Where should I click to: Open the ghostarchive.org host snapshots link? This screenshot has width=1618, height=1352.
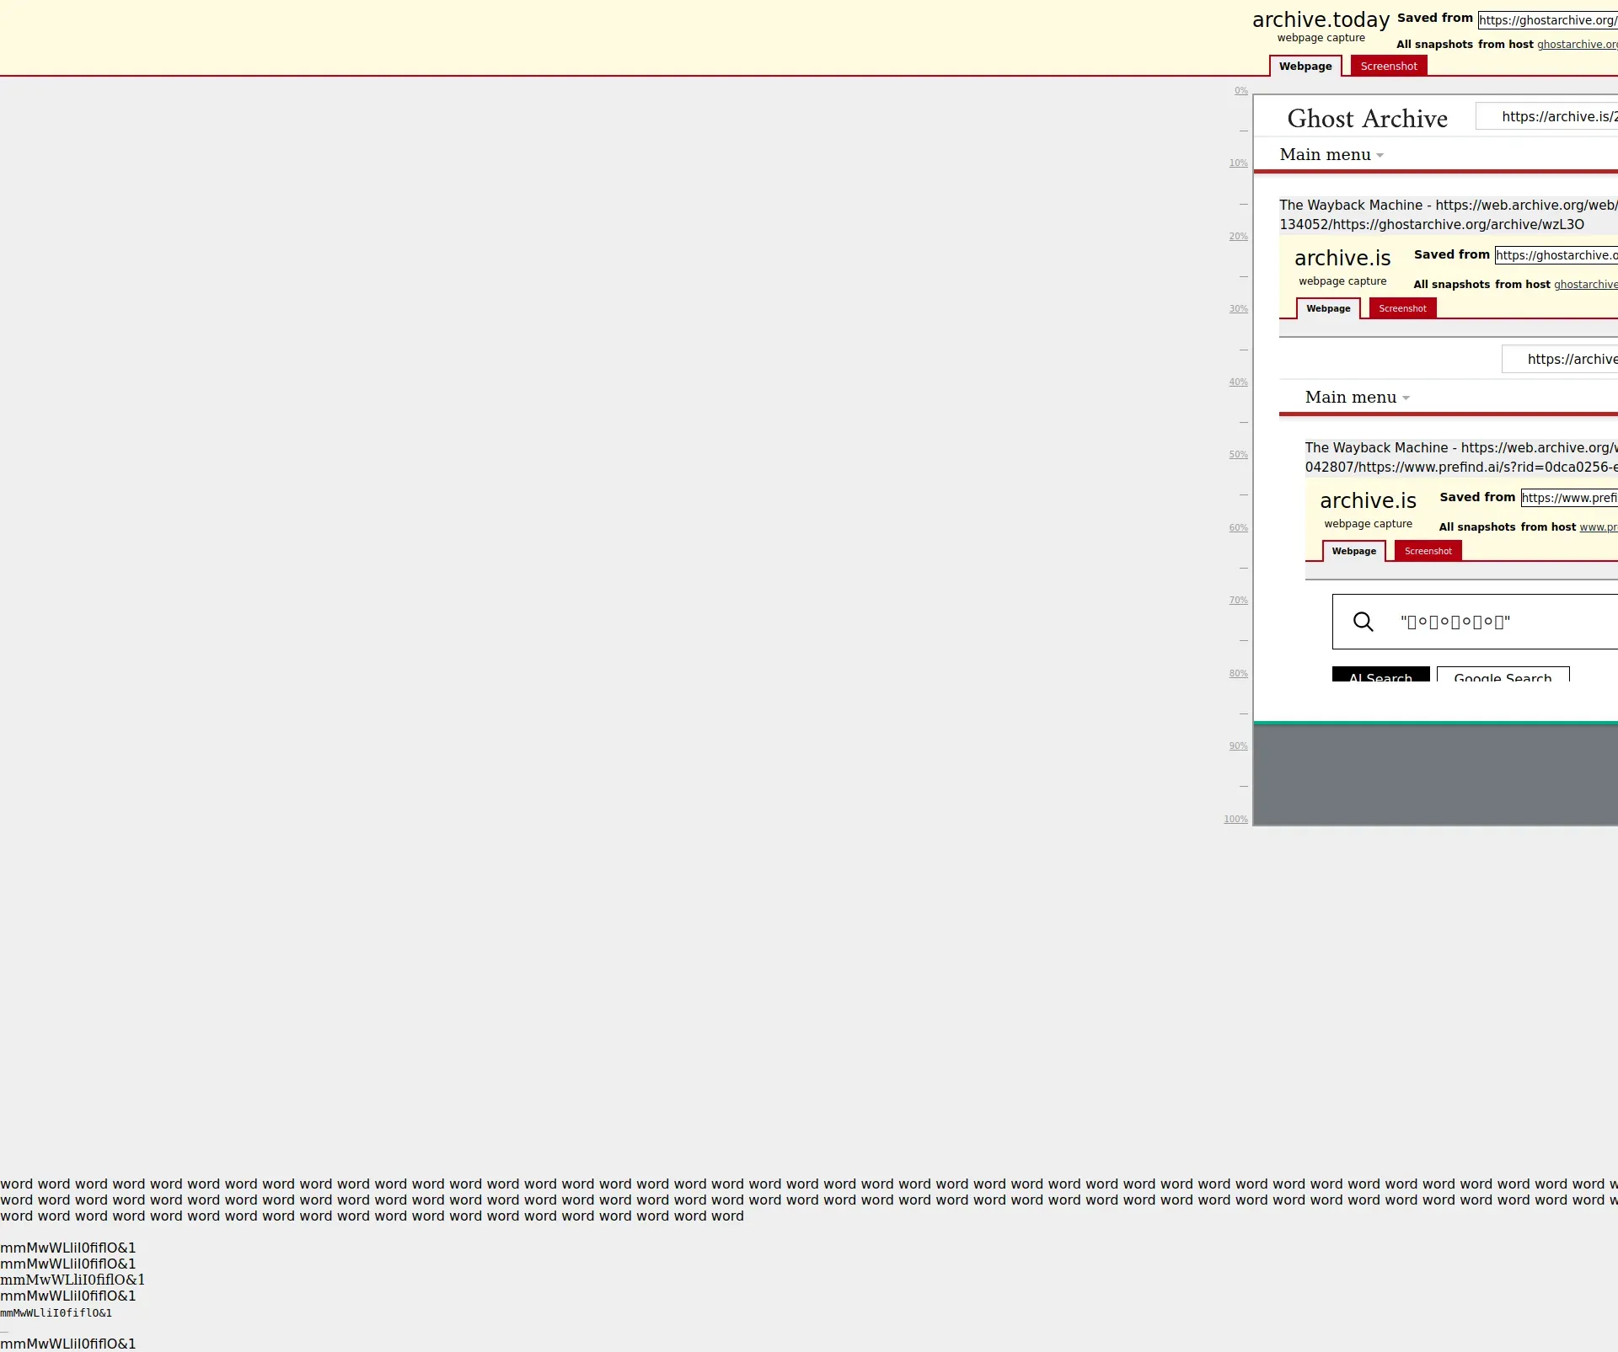point(1577,45)
